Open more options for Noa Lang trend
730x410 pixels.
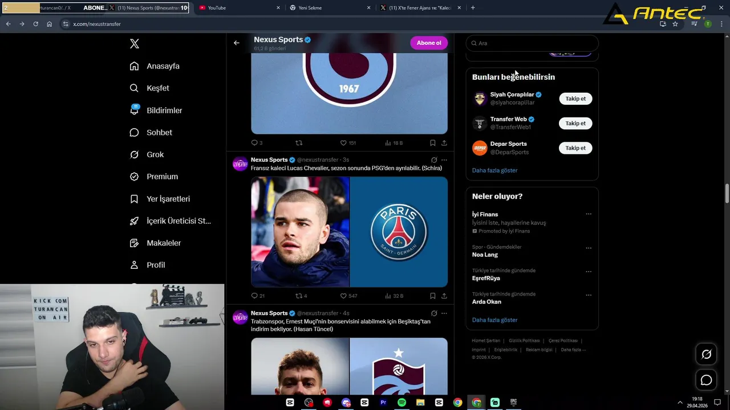click(x=589, y=248)
